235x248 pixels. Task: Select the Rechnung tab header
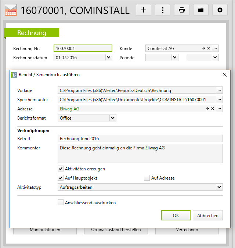pyautogui.click(x=32, y=33)
